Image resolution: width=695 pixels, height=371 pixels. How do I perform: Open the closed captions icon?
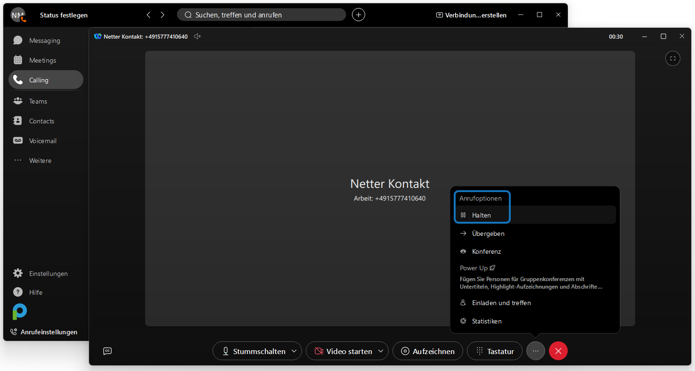click(107, 351)
